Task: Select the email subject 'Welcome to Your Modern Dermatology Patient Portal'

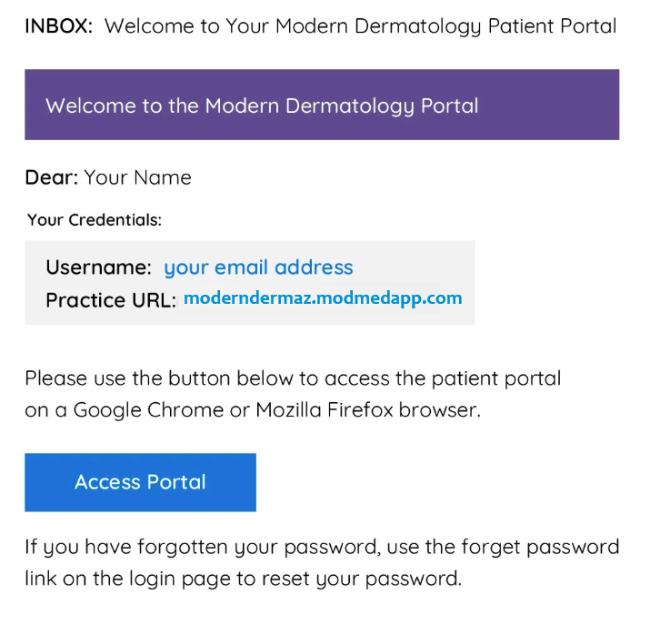Action: (360, 26)
